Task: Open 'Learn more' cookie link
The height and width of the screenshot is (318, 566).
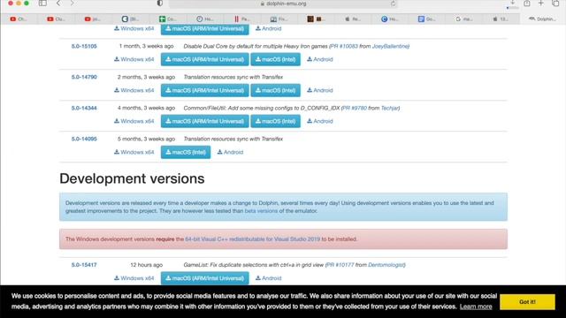Action: pyautogui.click(x=476, y=307)
